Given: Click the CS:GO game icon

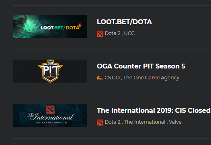Looking at the screenshot, I should [100, 78].
